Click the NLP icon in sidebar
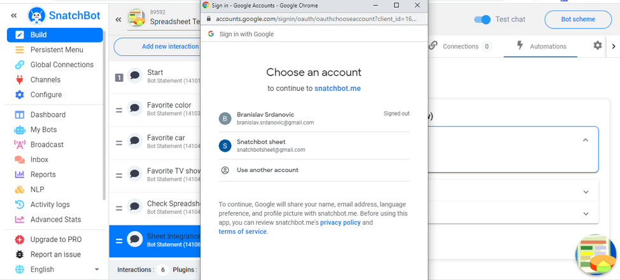This screenshot has height=280, width=620. click(x=19, y=190)
